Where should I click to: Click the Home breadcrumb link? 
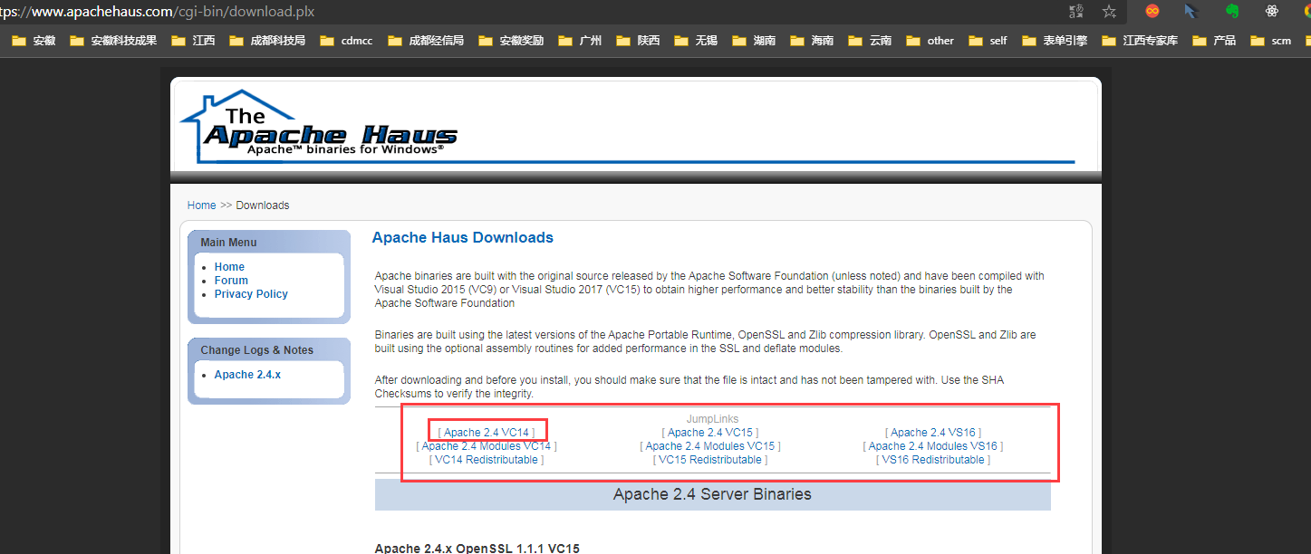[201, 205]
